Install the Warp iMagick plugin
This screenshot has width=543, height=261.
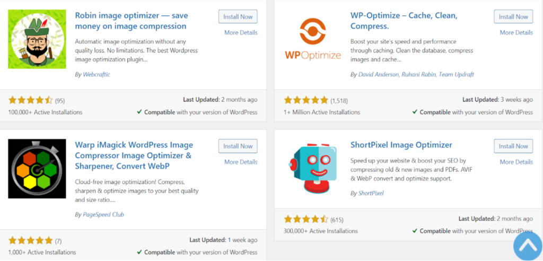coord(238,146)
